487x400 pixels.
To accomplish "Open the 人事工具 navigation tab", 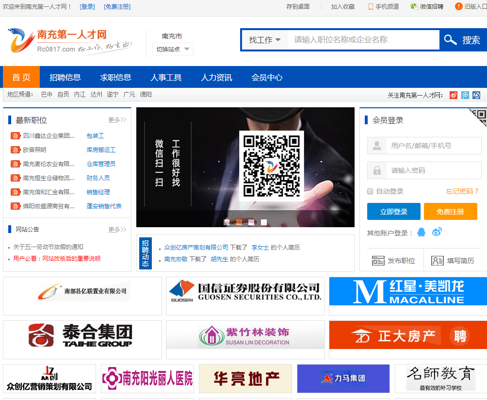I will point(166,77).
